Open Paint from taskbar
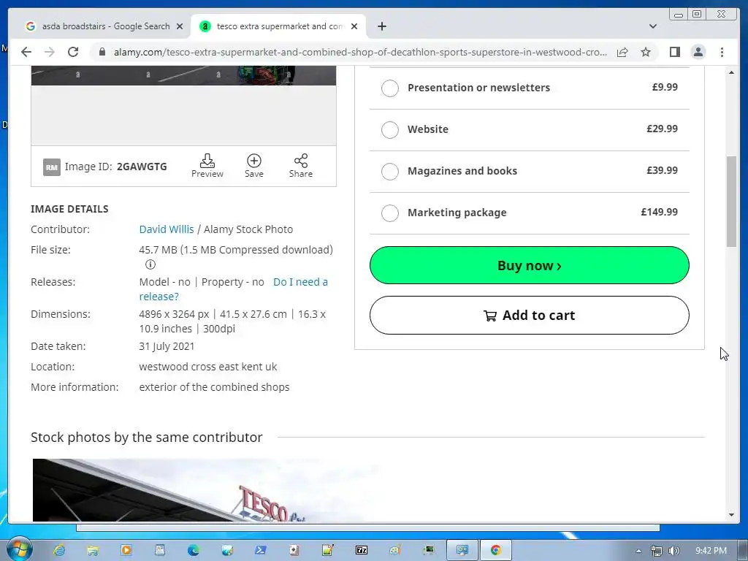 pyautogui.click(x=395, y=550)
